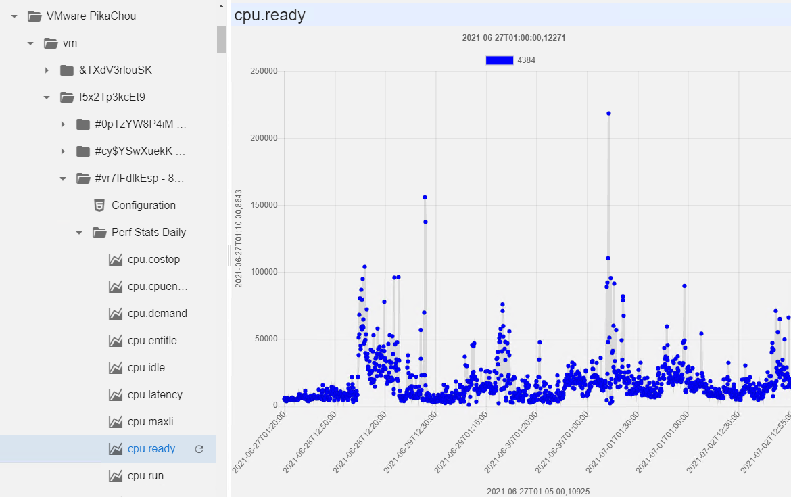Screen dimensions: 791x497
Task: Collapse the #vr7IFdlkEsp folder
Action: pyautogui.click(x=63, y=179)
